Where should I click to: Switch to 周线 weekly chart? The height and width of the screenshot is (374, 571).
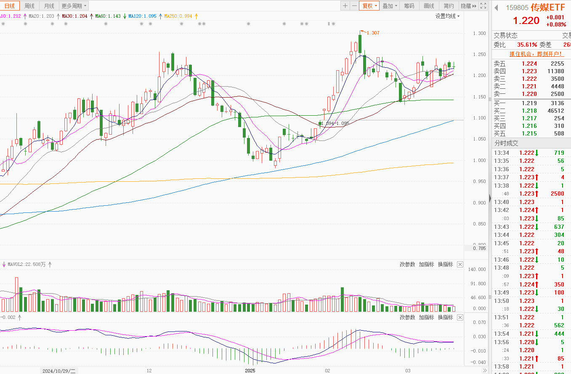tap(29, 6)
